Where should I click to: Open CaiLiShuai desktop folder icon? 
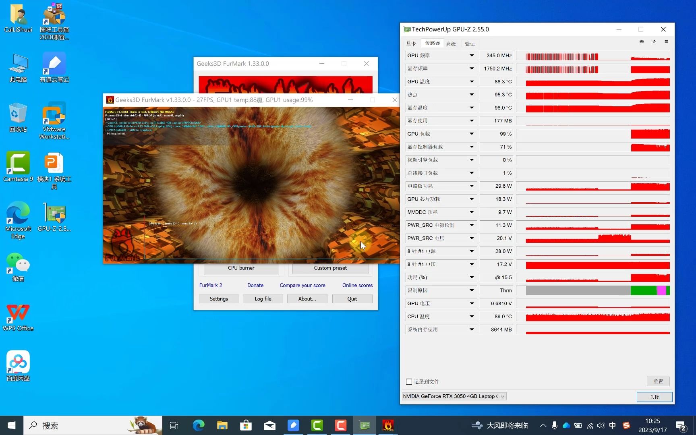[18, 18]
